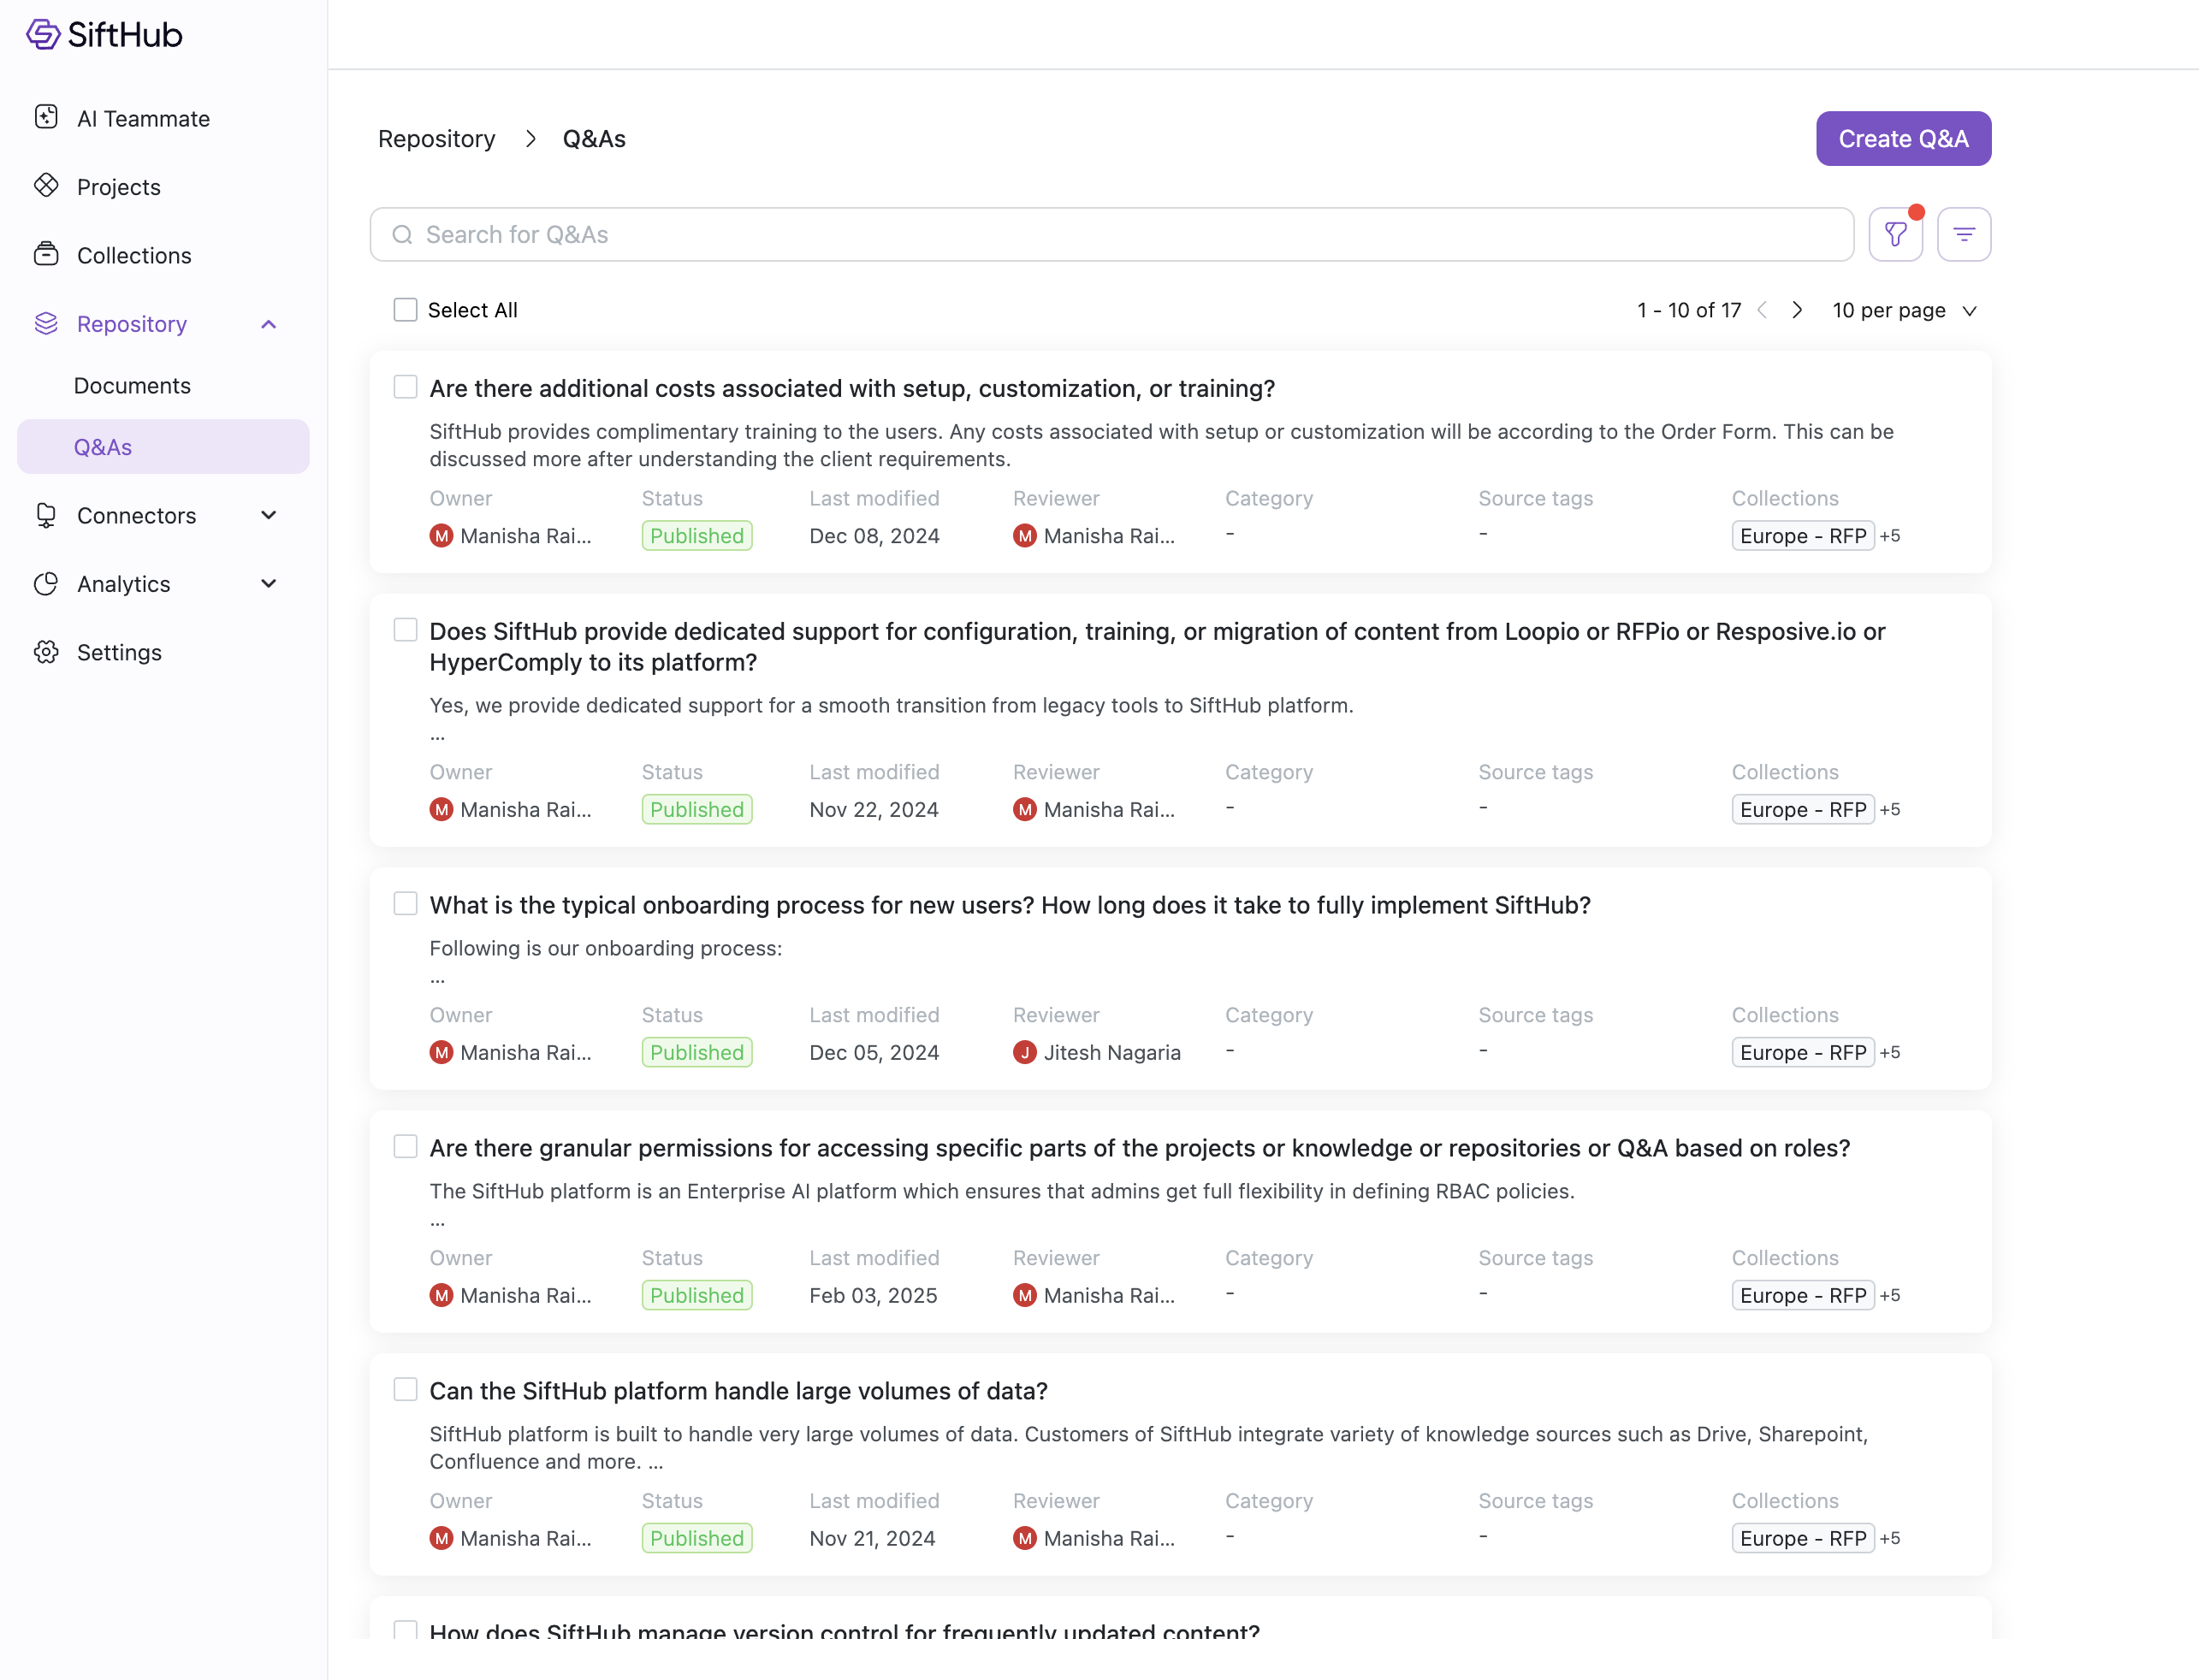
Task: Click the Connectors plug icon
Action: 46,515
